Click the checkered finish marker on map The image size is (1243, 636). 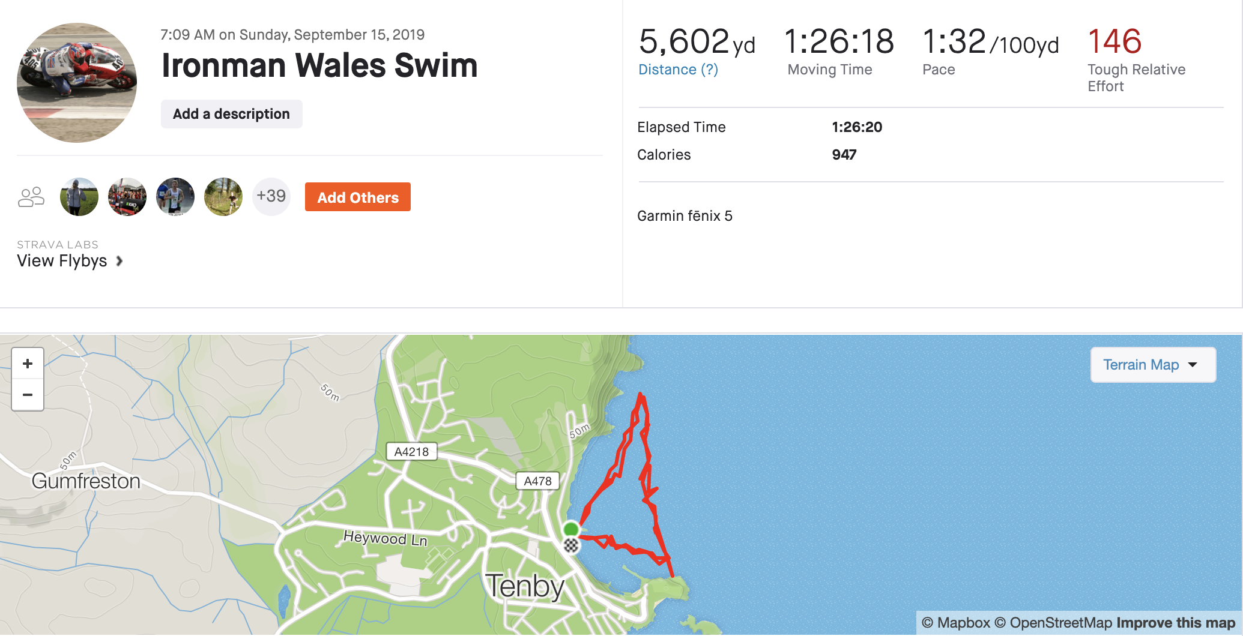pos(571,545)
